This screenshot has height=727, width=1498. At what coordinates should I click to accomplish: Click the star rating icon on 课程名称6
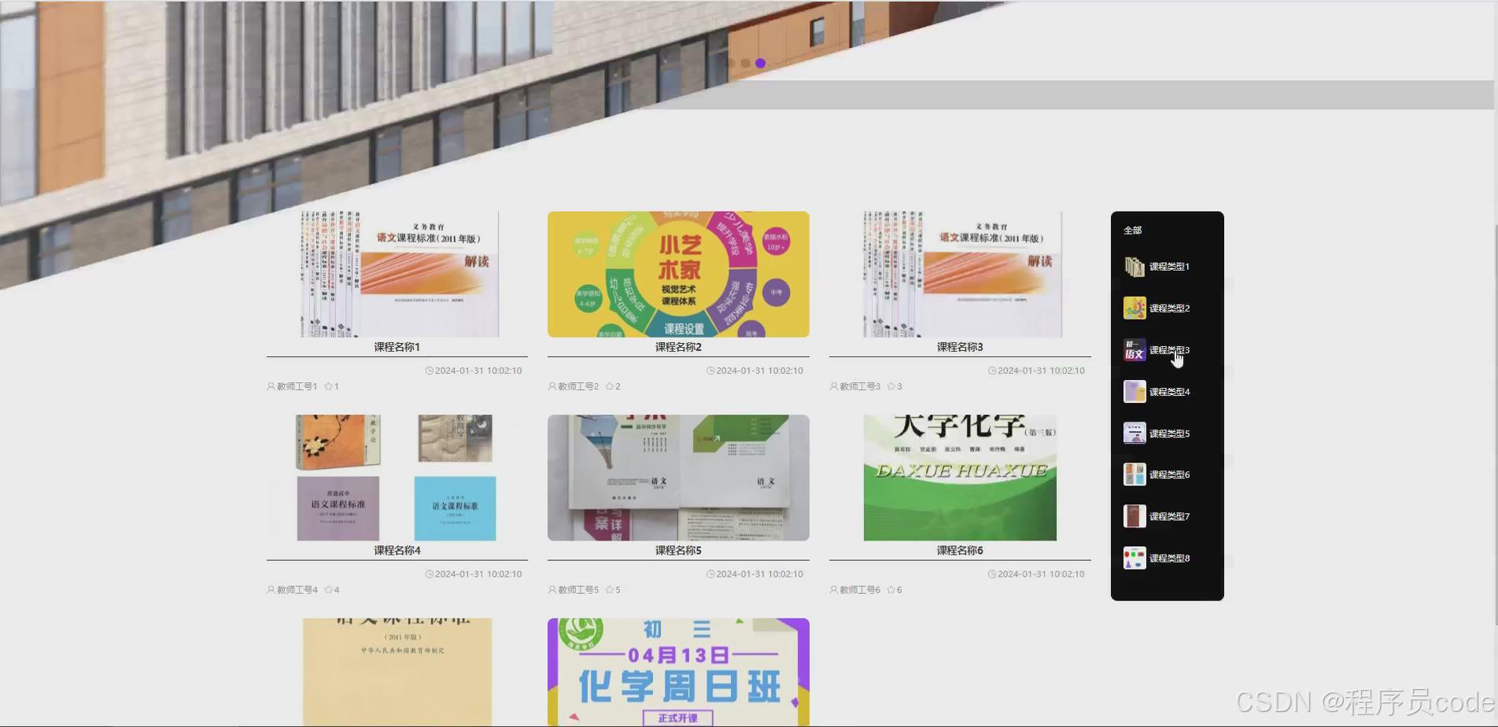(x=890, y=589)
